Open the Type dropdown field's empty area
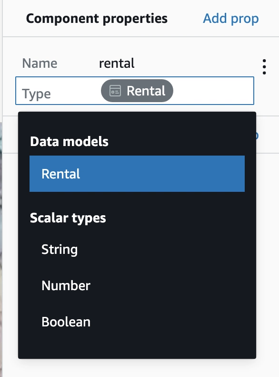The height and width of the screenshot is (377, 279). [x=213, y=91]
